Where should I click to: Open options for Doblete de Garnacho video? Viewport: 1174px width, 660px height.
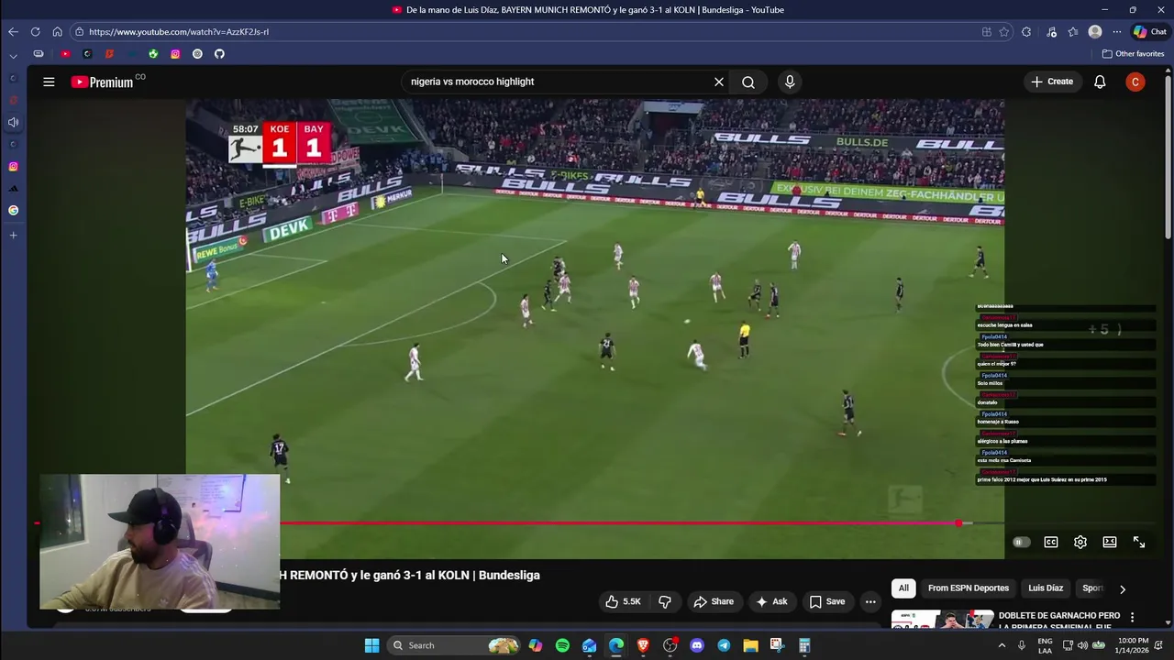[1132, 617]
